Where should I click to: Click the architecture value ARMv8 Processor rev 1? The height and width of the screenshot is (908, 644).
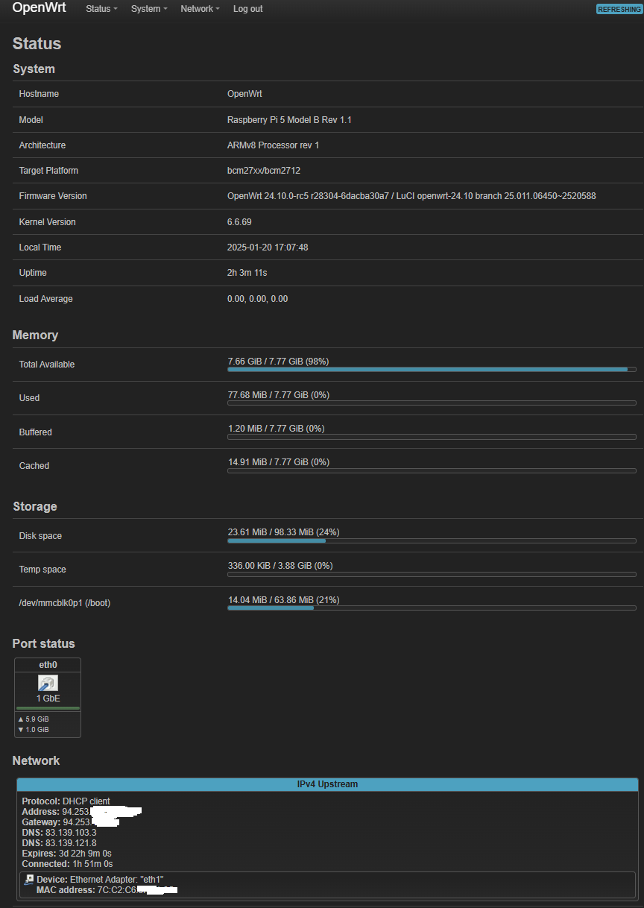273,145
